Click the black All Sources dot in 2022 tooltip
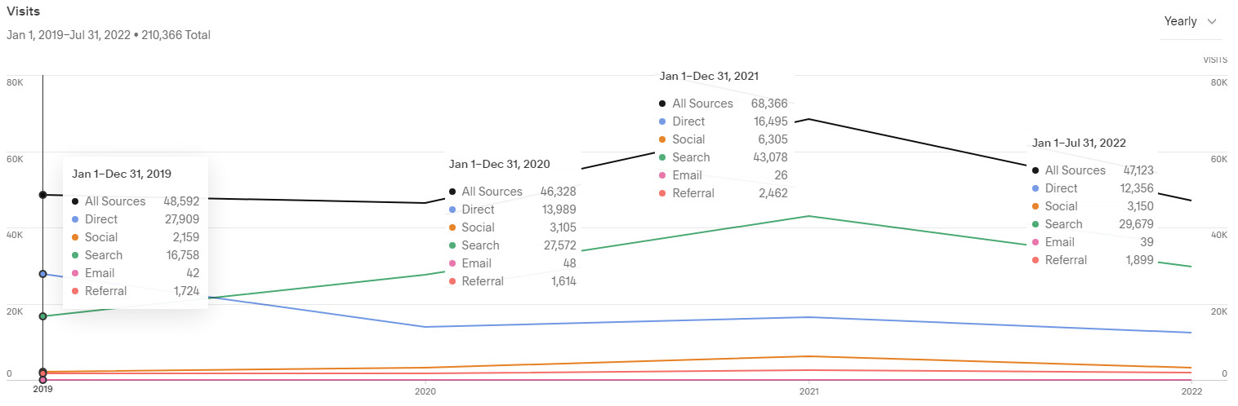Viewport: 1238px width, 406px height. (1036, 170)
